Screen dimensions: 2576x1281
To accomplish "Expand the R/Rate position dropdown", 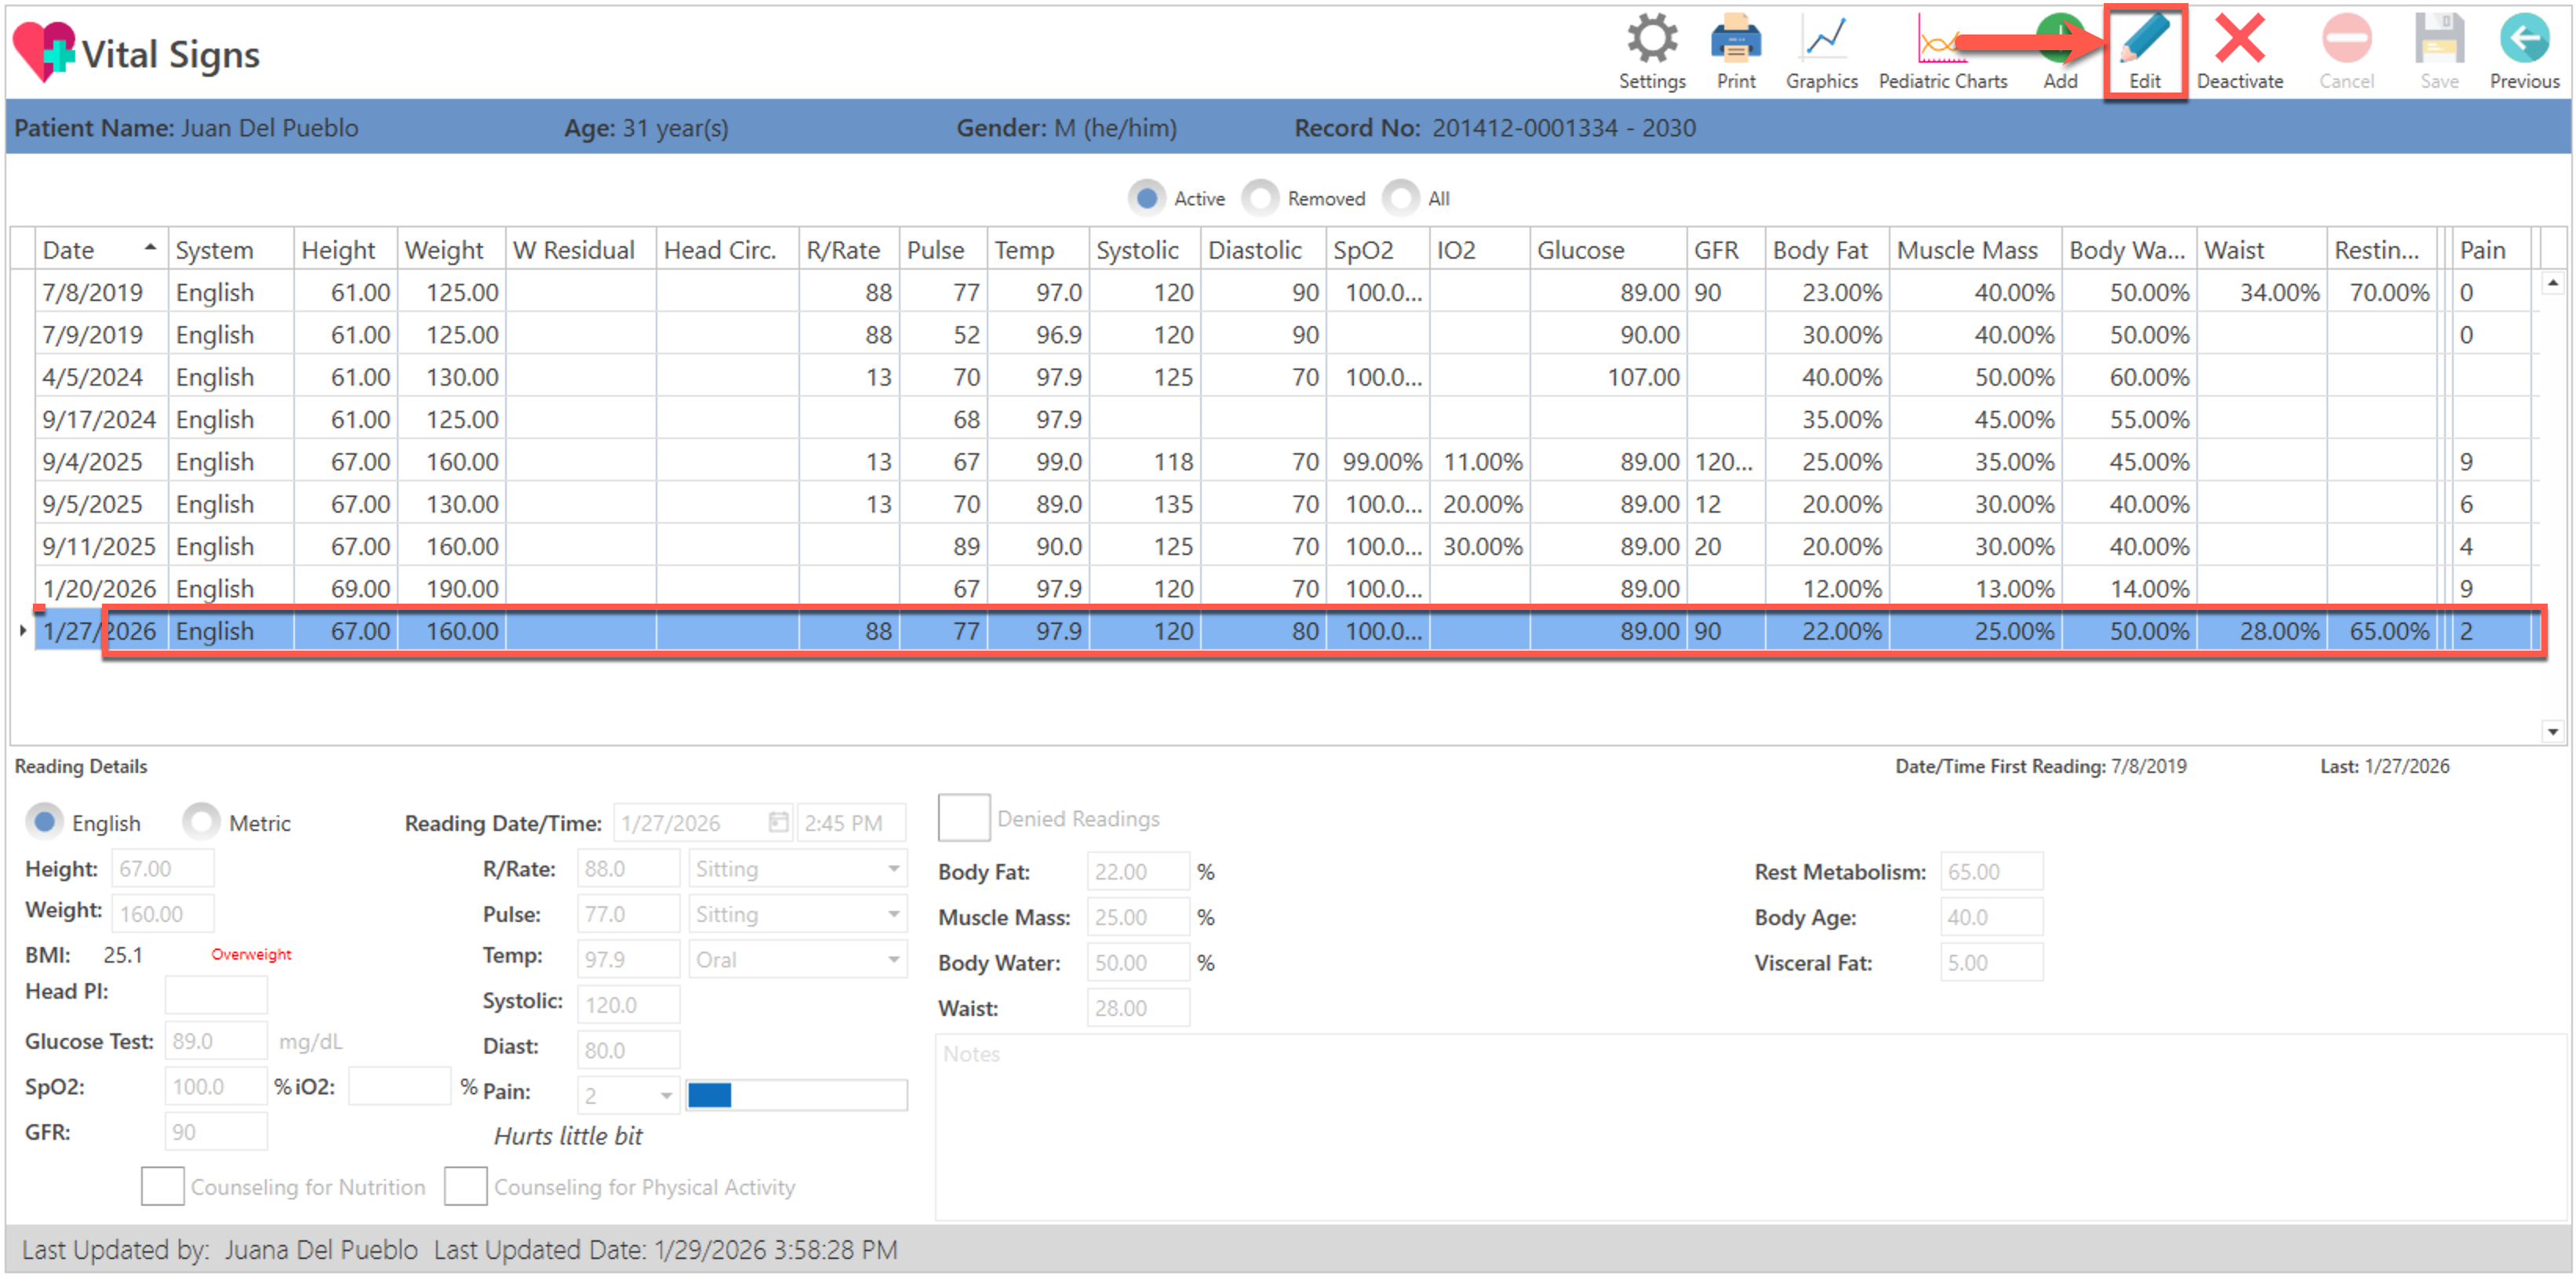I will 893,869.
